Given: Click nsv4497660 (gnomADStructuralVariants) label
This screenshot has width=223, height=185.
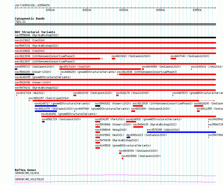Looking at the screenshot, I should click(102, 109).
